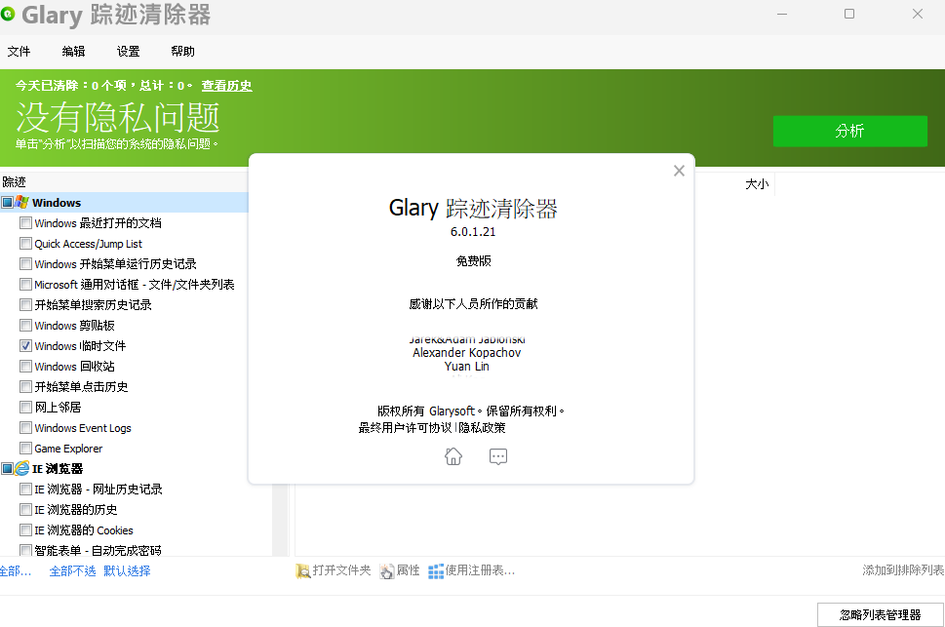Enable 开始菜单点击历史 checkbox
Image resolution: width=945 pixels, height=627 pixels.
point(25,387)
